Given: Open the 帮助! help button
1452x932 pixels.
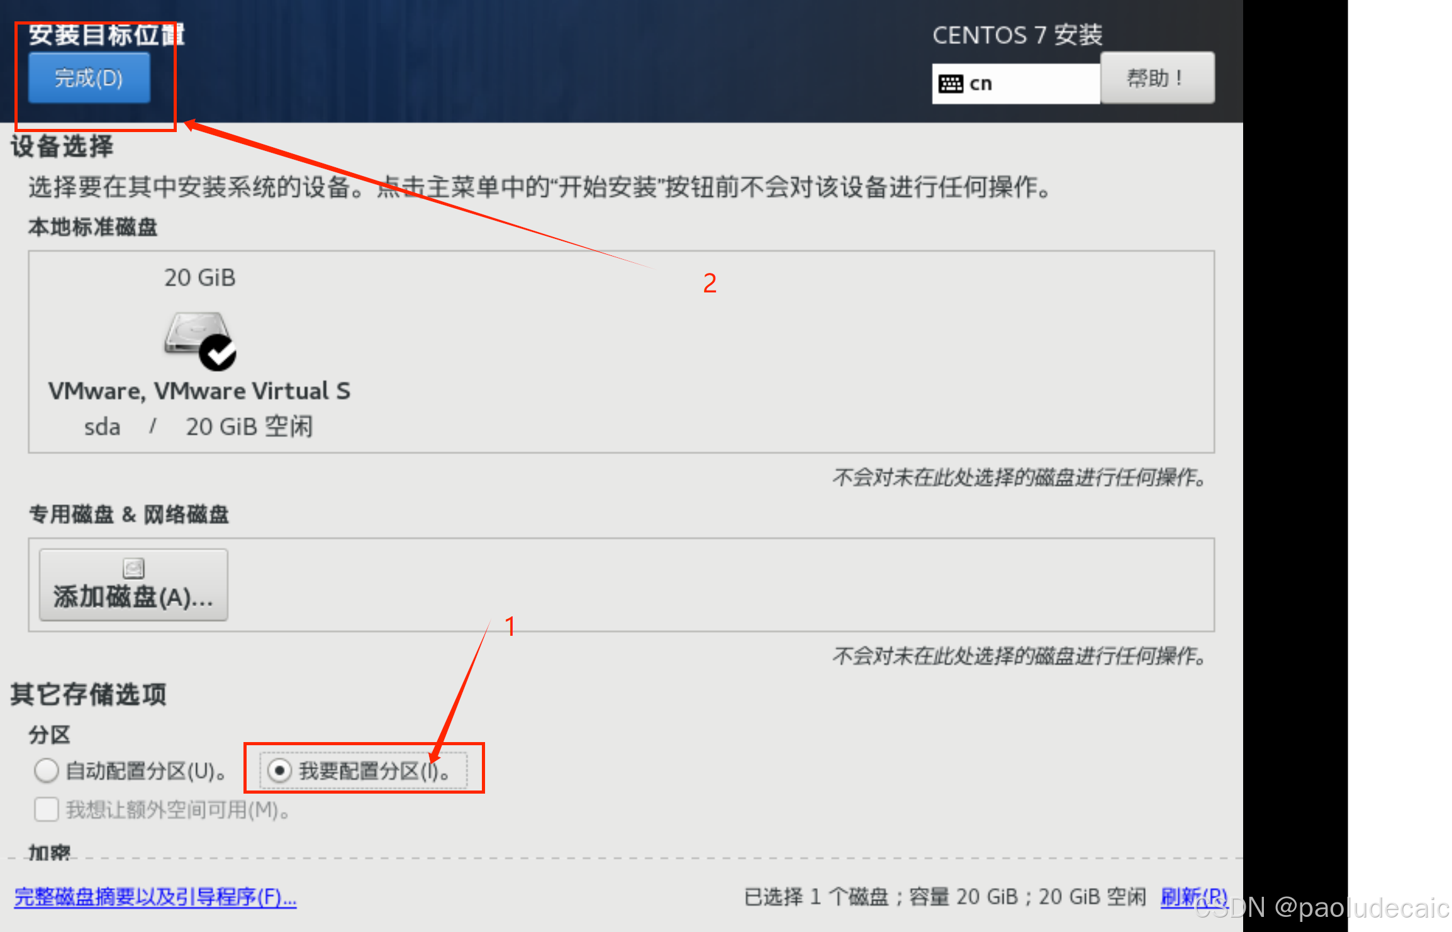Looking at the screenshot, I should [1157, 78].
